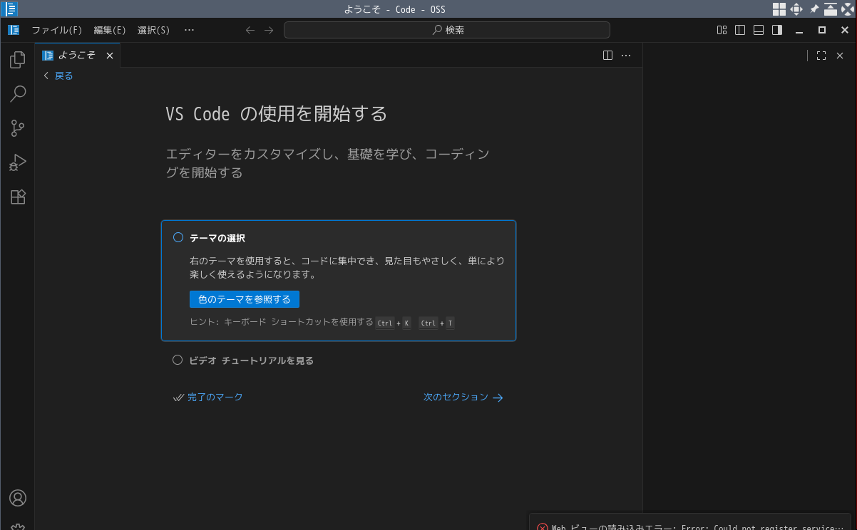Open editor More Actions ellipsis
This screenshot has width=857, height=530.
click(626, 56)
